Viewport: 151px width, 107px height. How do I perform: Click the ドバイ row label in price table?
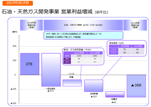(113, 53)
